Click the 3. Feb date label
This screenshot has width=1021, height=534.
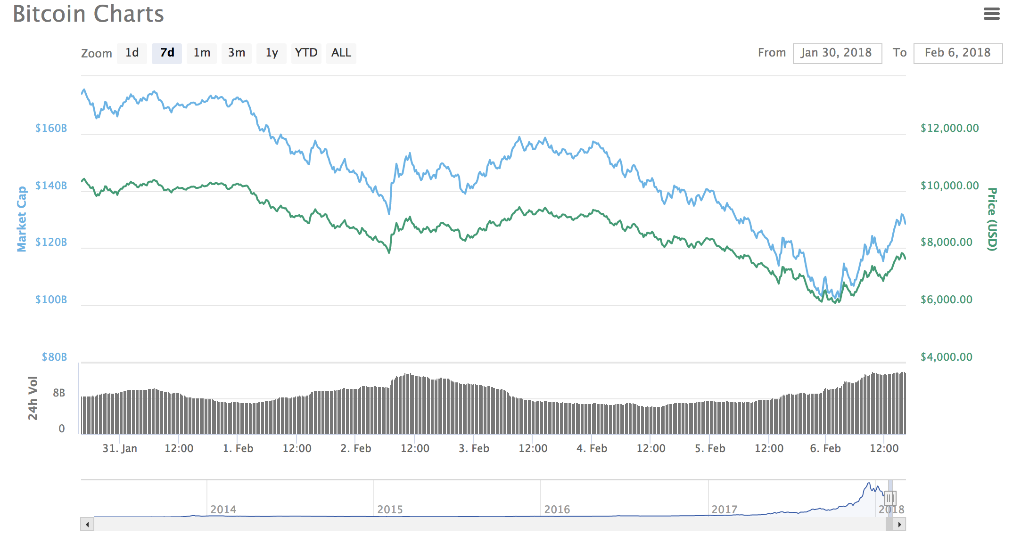474,448
